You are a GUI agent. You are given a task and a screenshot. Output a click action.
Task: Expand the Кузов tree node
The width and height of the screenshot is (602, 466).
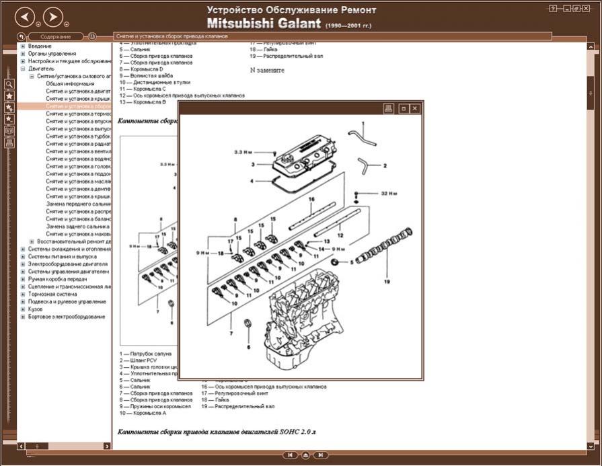[23, 309]
